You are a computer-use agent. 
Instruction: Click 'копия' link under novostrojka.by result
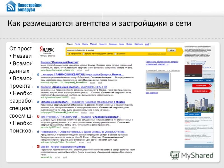(92, 83)
